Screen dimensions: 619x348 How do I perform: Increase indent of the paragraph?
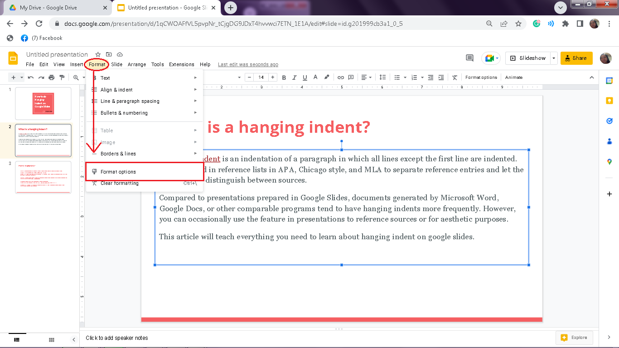pyautogui.click(x=441, y=77)
